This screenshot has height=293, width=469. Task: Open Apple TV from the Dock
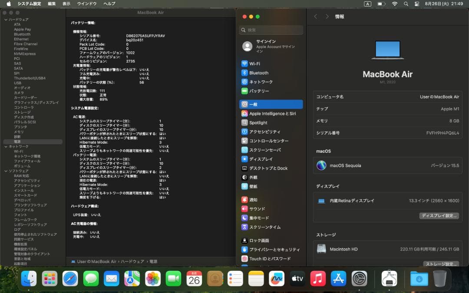click(x=297, y=279)
